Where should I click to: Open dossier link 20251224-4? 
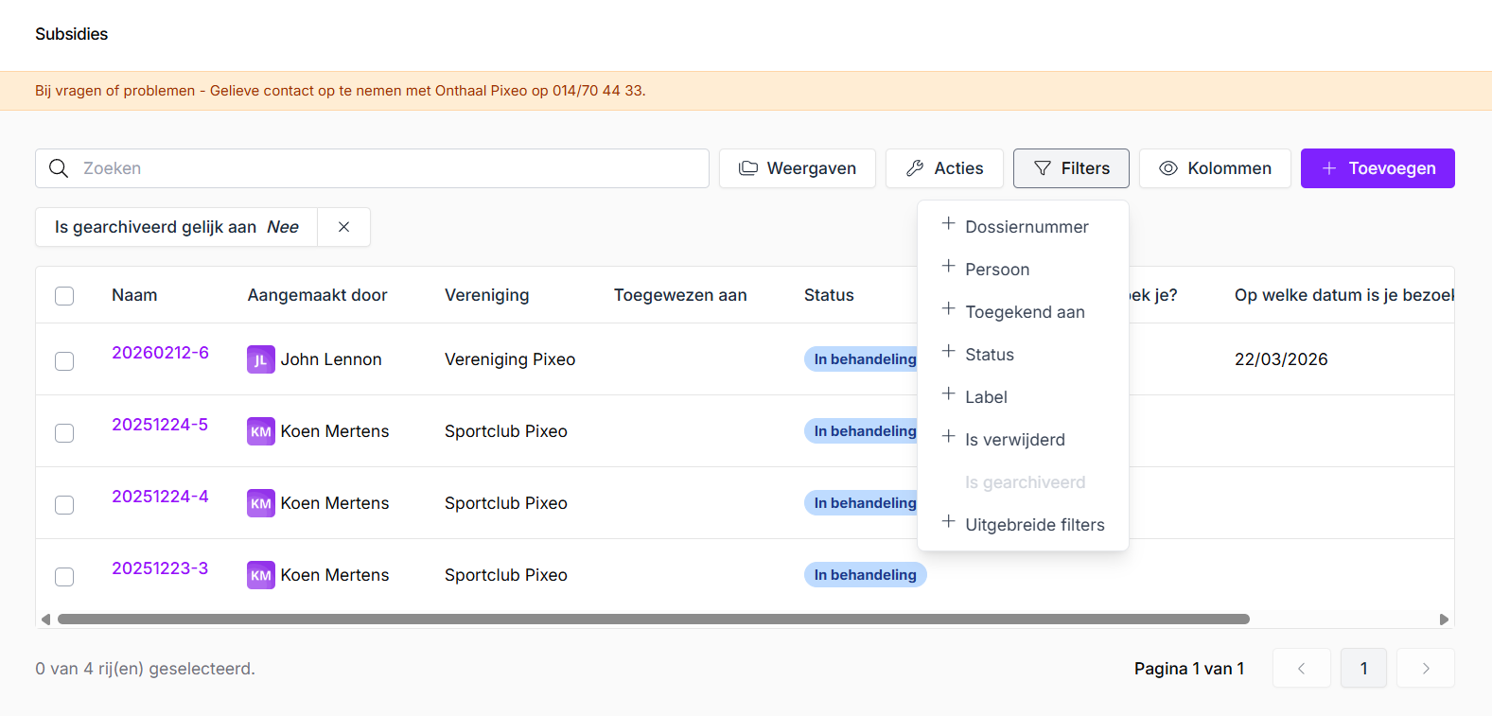[x=160, y=497]
